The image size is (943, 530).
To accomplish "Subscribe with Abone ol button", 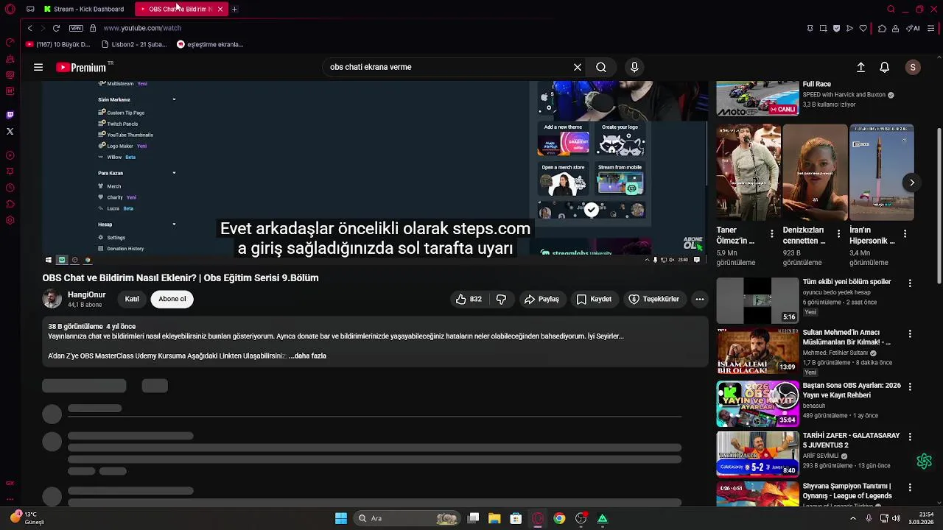I will pos(172,299).
